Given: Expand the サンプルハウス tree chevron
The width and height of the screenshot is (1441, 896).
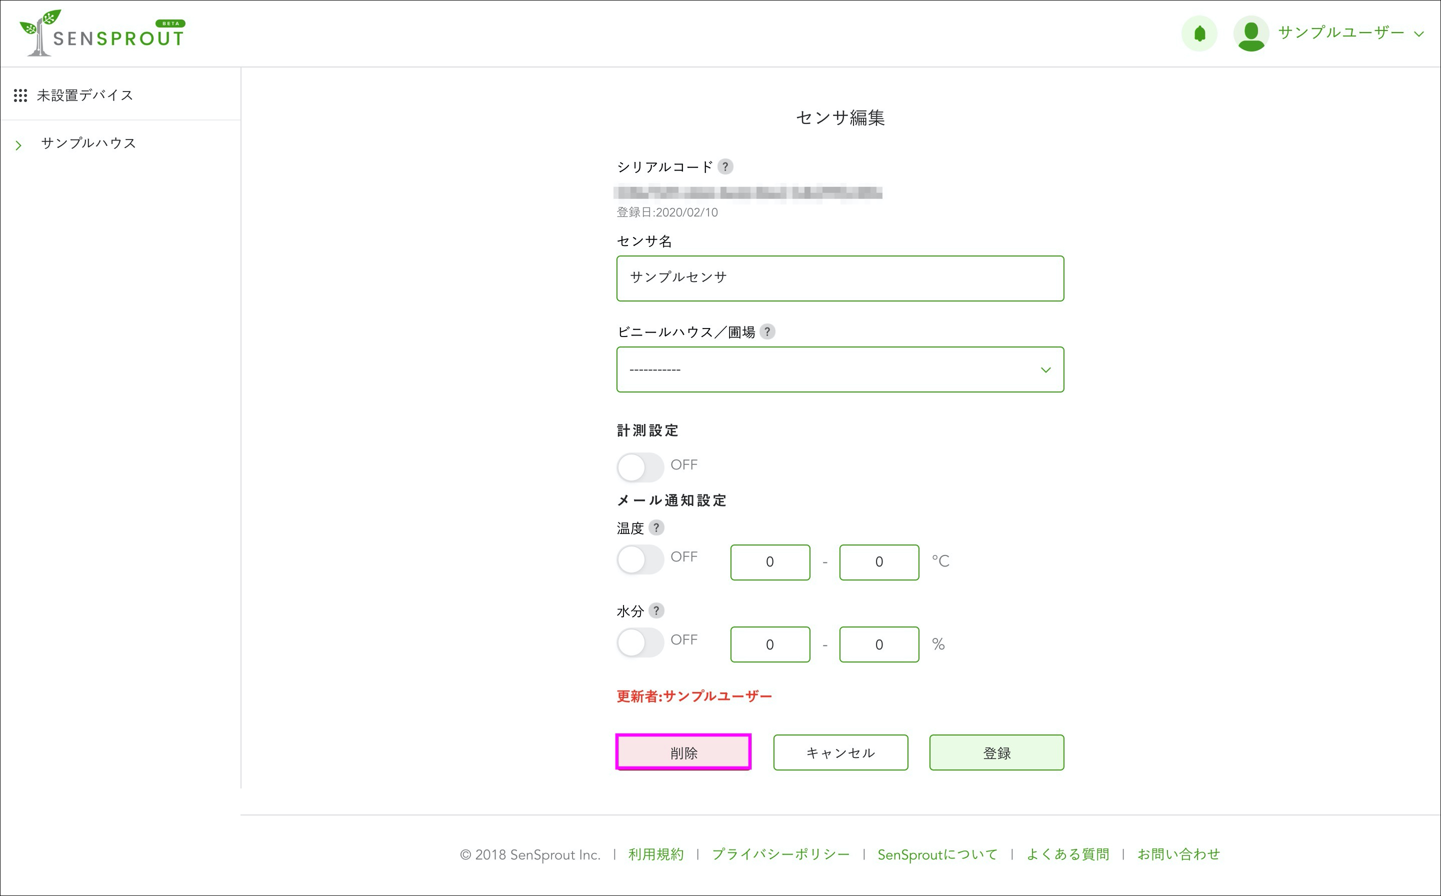Looking at the screenshot, I should (x=18, y=145).
